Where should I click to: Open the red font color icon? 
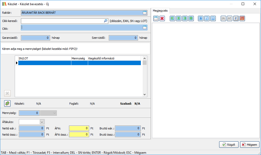(242, 18)
